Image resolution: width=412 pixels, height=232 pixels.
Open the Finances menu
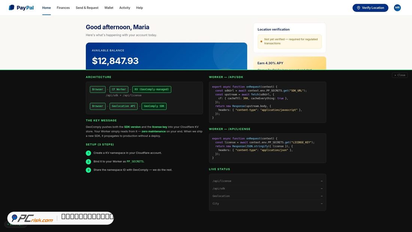(63, 7)
